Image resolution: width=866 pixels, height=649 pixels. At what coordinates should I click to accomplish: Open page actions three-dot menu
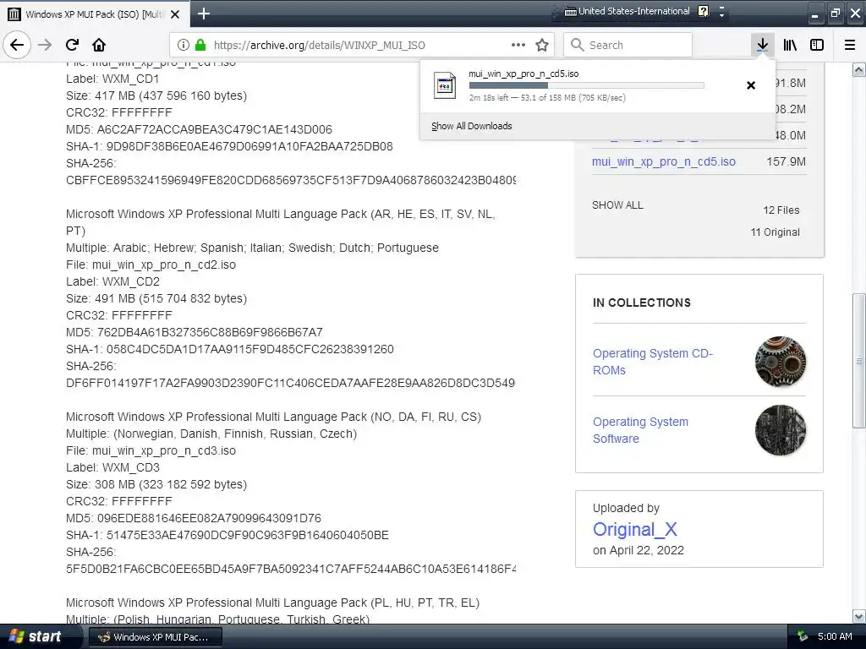(x=518, y=45)
